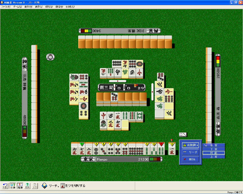Choose 下家 in the danger tile submenu
Viewport: 243px width, 194px height.
coord(213,149)
